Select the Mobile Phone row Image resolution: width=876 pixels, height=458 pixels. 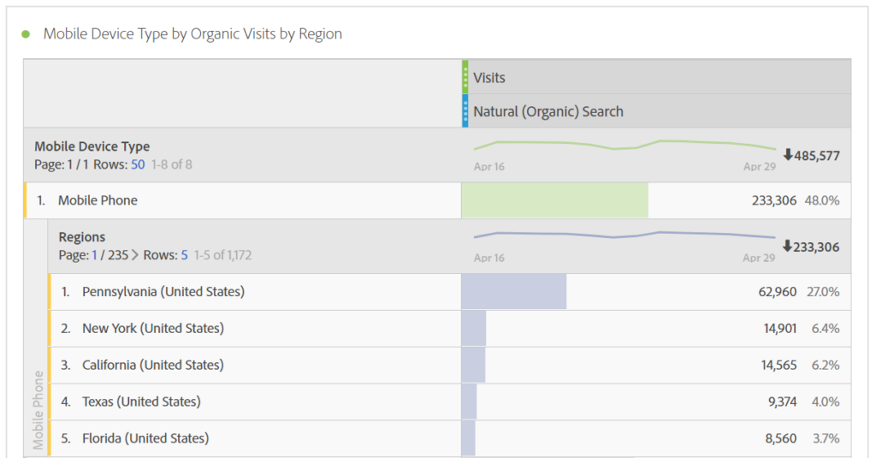98,200
